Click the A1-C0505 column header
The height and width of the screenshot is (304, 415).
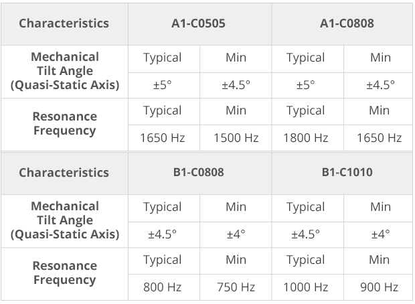pyautogui.click(x=200, y=23)
